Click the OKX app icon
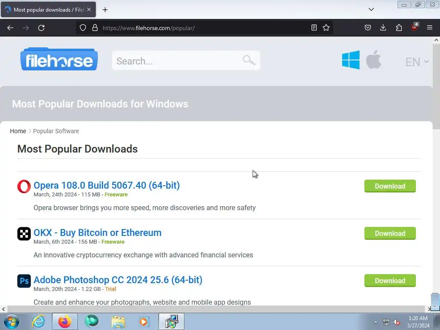 tap(24, 234)
